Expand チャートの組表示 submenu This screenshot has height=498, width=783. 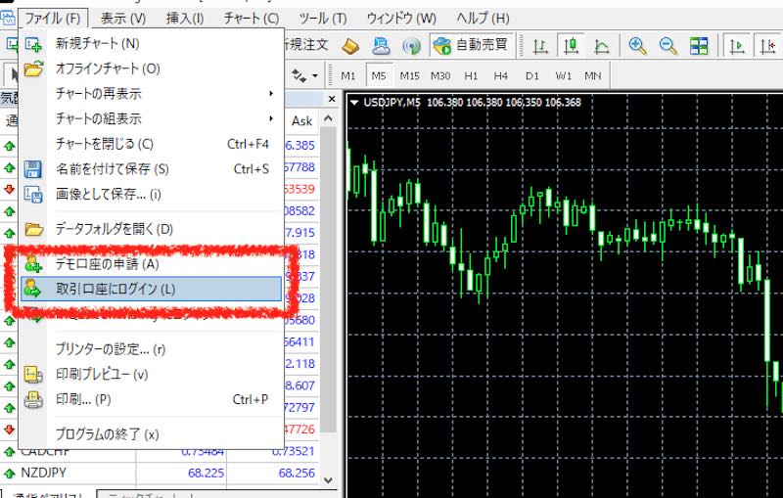(152, 118)
